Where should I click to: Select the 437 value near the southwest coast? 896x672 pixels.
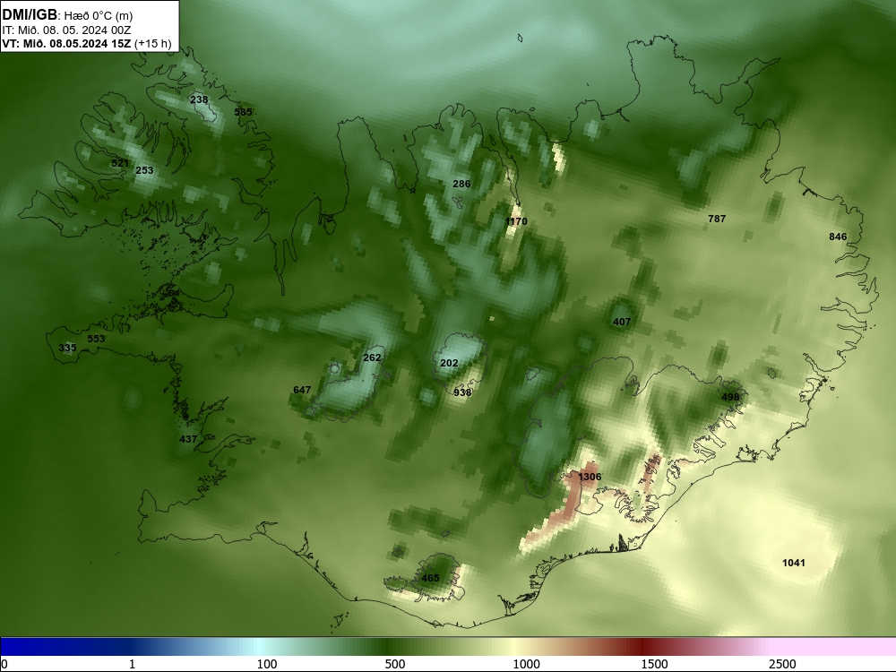(188, 439)
